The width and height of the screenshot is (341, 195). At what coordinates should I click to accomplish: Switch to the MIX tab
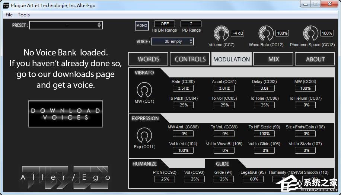[274, 59]
